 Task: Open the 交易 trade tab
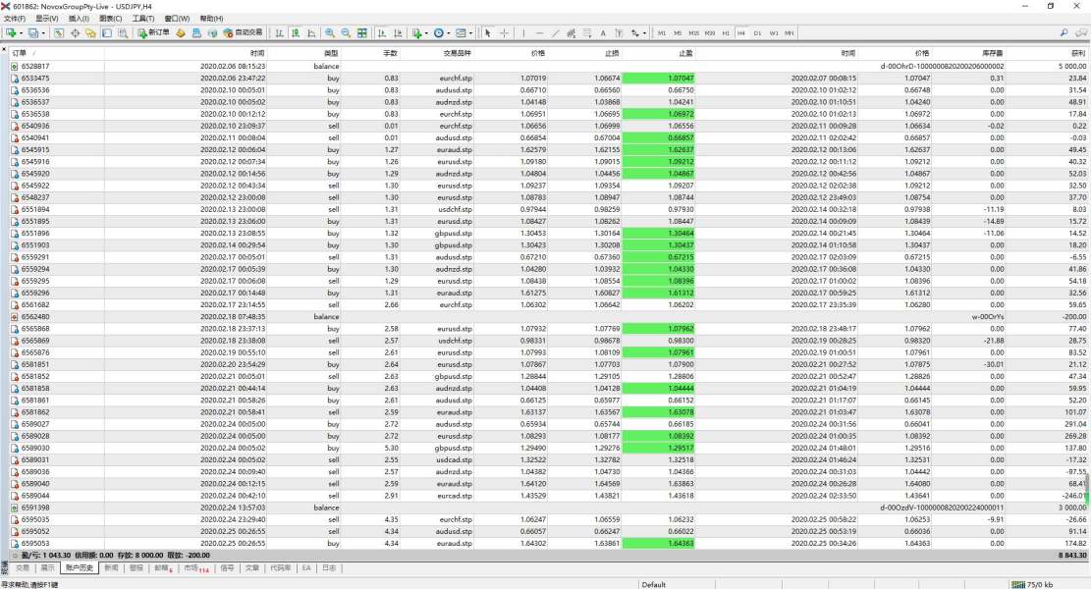[x=23, y=568]
